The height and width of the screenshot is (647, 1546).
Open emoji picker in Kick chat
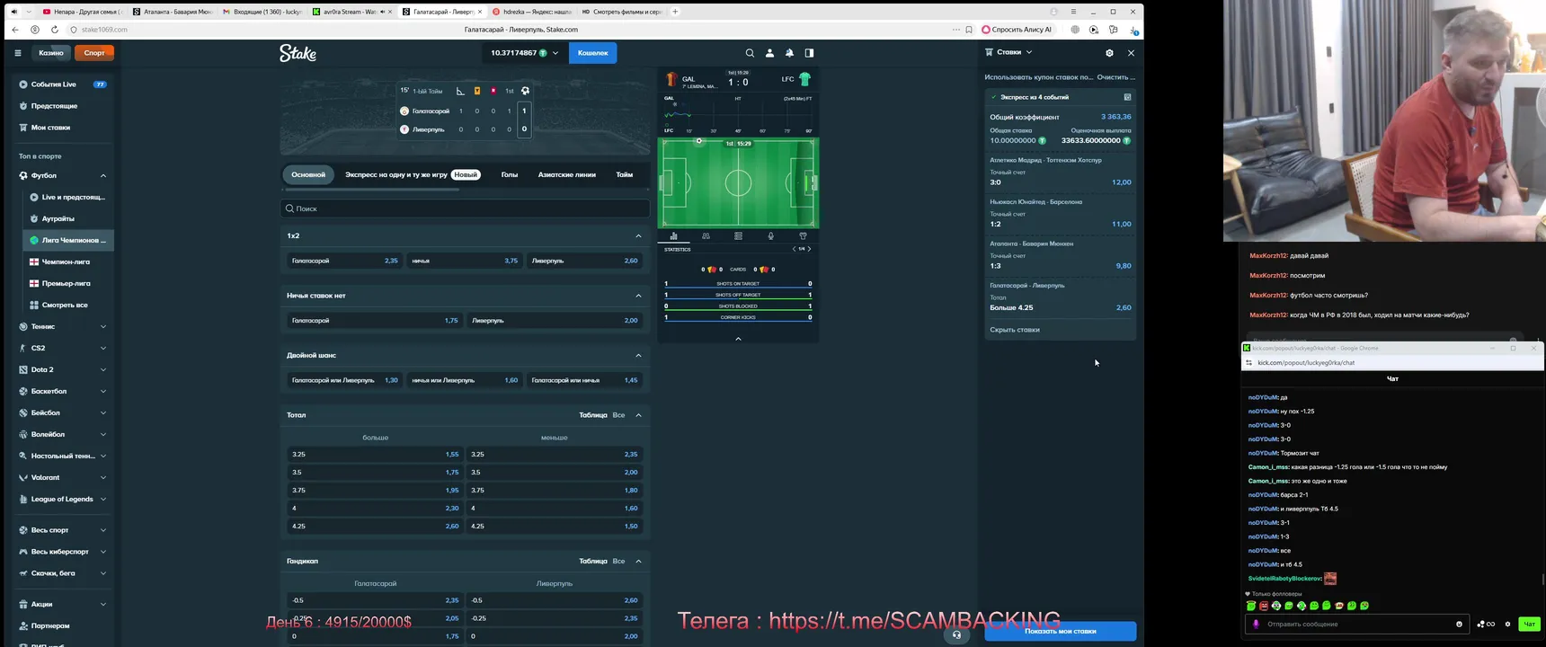pyautogui.click(x=1459, y=624)
